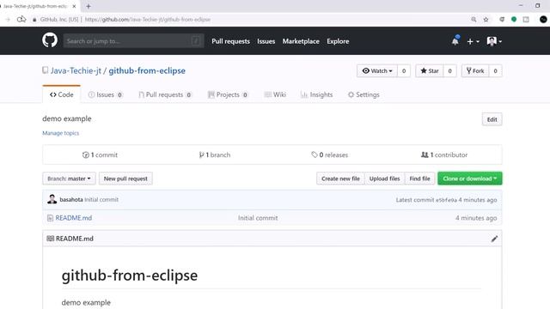Fork the repository

[475, 70]
